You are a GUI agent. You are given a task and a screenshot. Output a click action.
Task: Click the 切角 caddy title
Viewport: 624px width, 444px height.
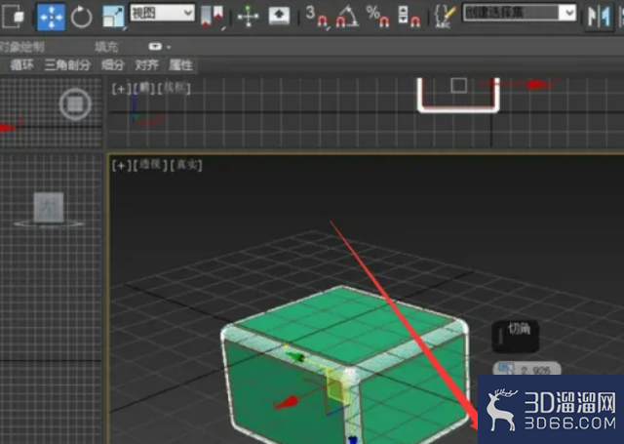point(519,329)
